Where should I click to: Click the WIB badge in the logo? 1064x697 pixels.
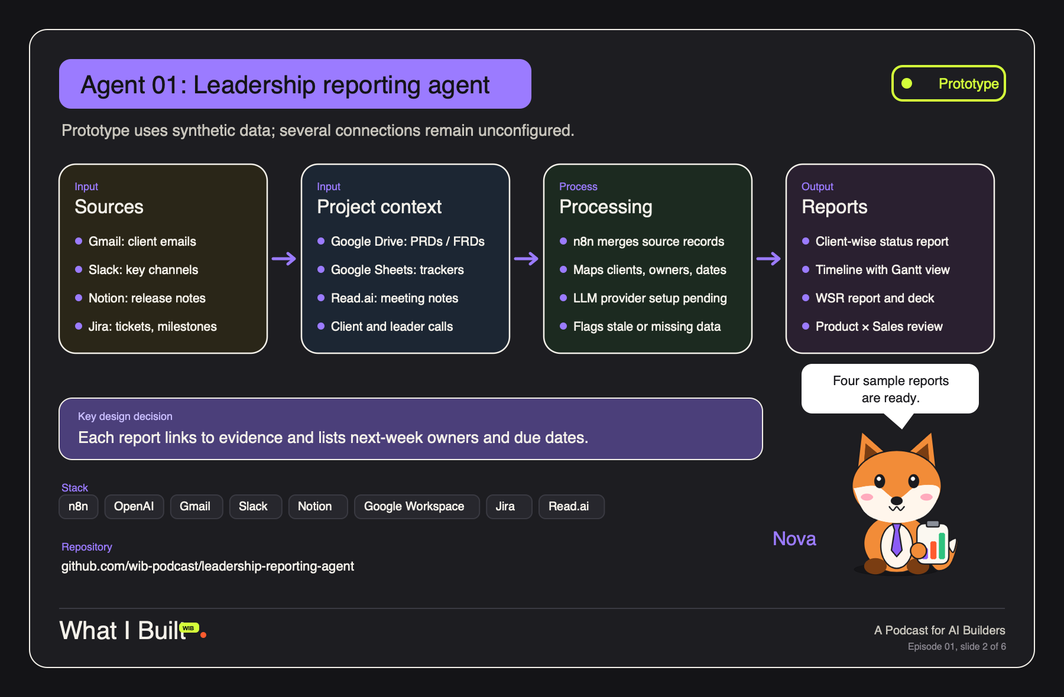pos(189,628)
